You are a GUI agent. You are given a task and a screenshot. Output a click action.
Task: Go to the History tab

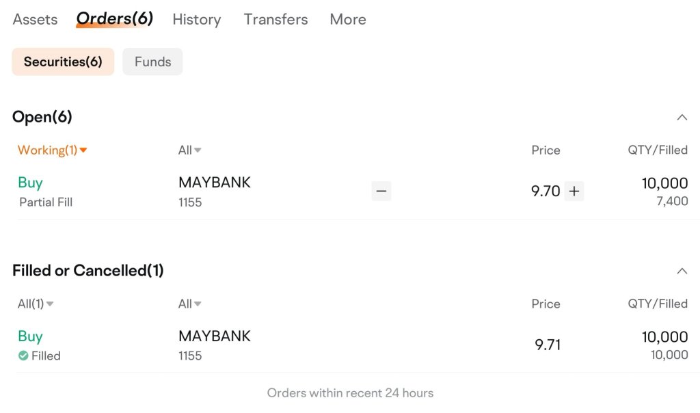tap(197, 19)
